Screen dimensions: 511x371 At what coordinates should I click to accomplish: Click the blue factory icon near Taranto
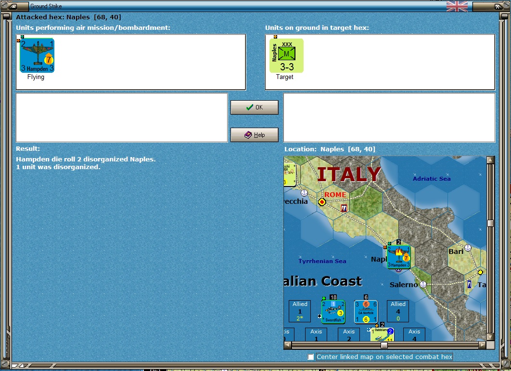point(469,284)
